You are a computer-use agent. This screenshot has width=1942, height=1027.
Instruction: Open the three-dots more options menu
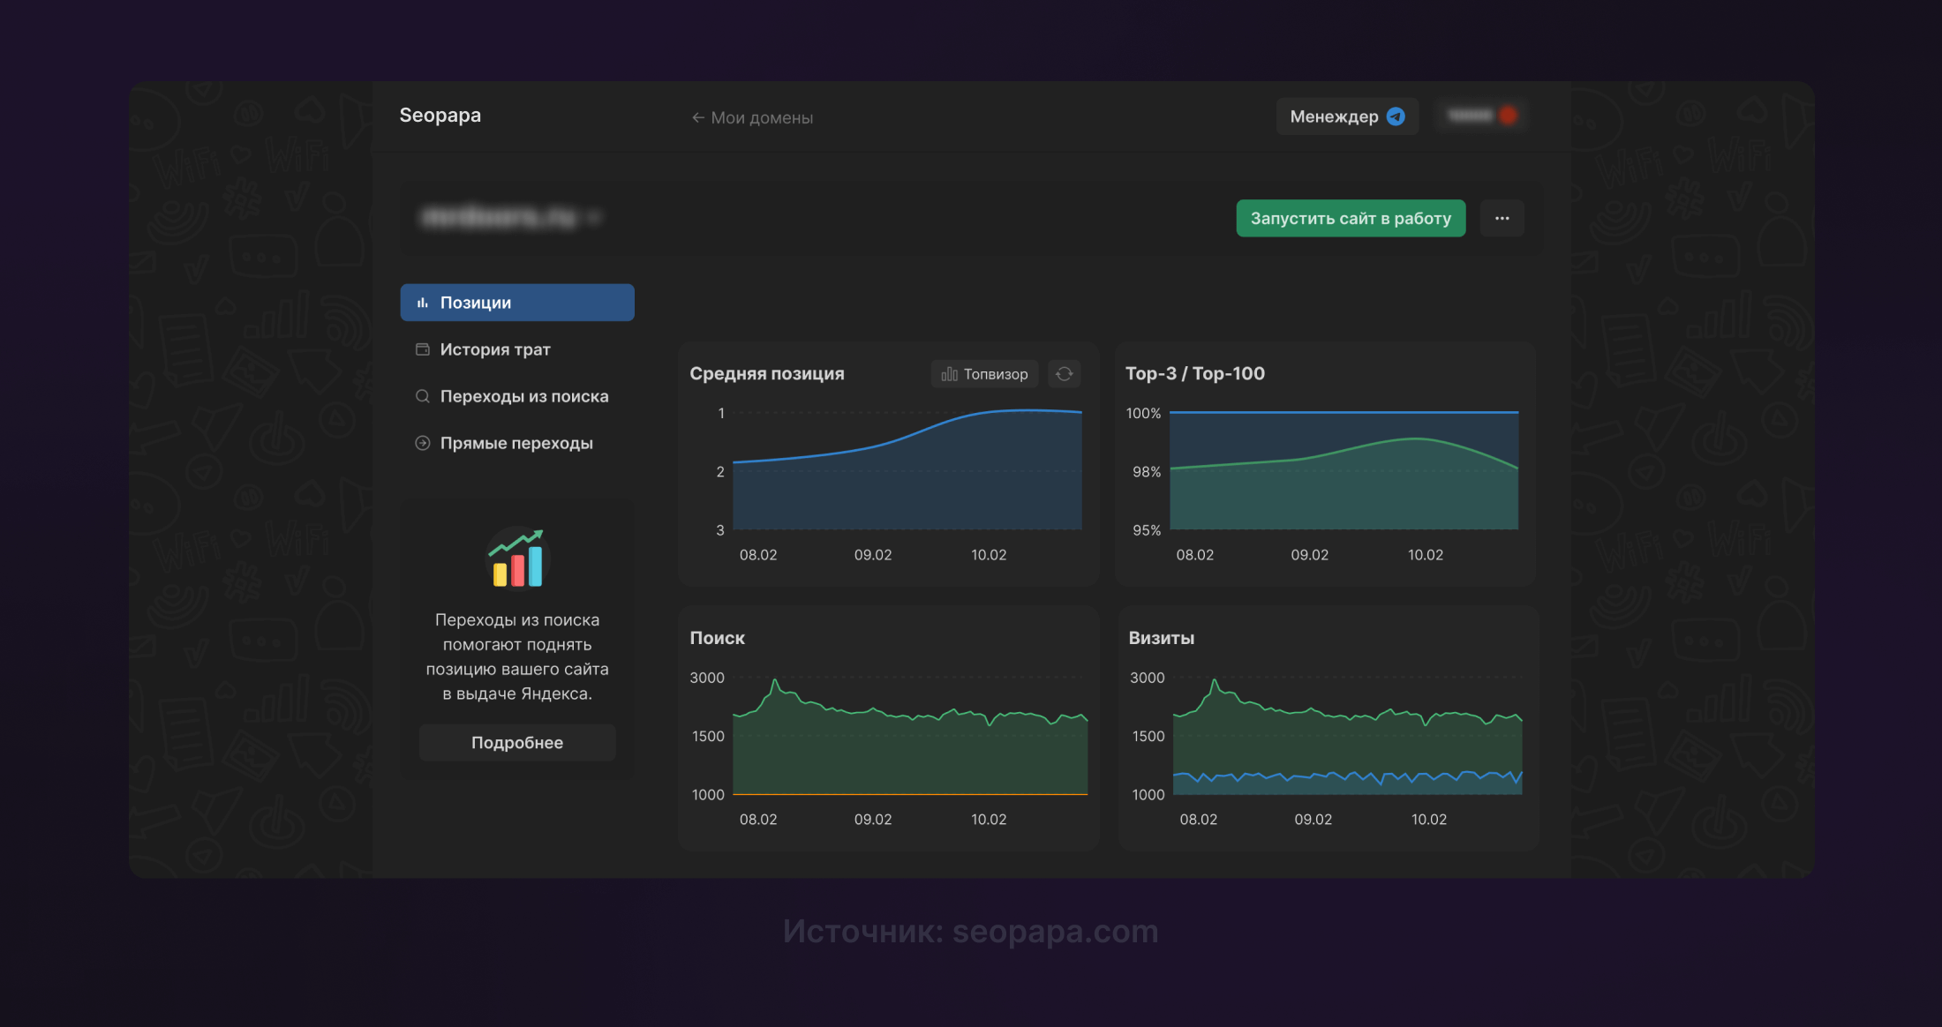(x=1502, y=218)
